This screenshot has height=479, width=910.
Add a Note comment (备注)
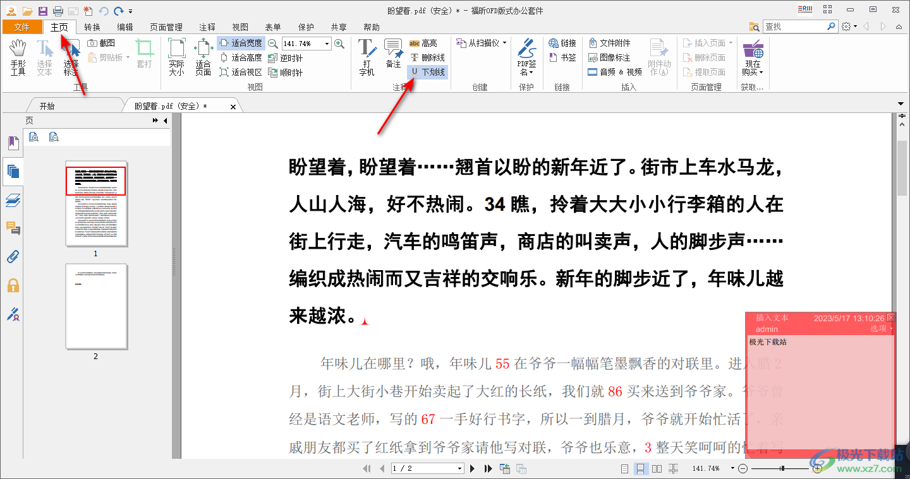click(393, 54)
